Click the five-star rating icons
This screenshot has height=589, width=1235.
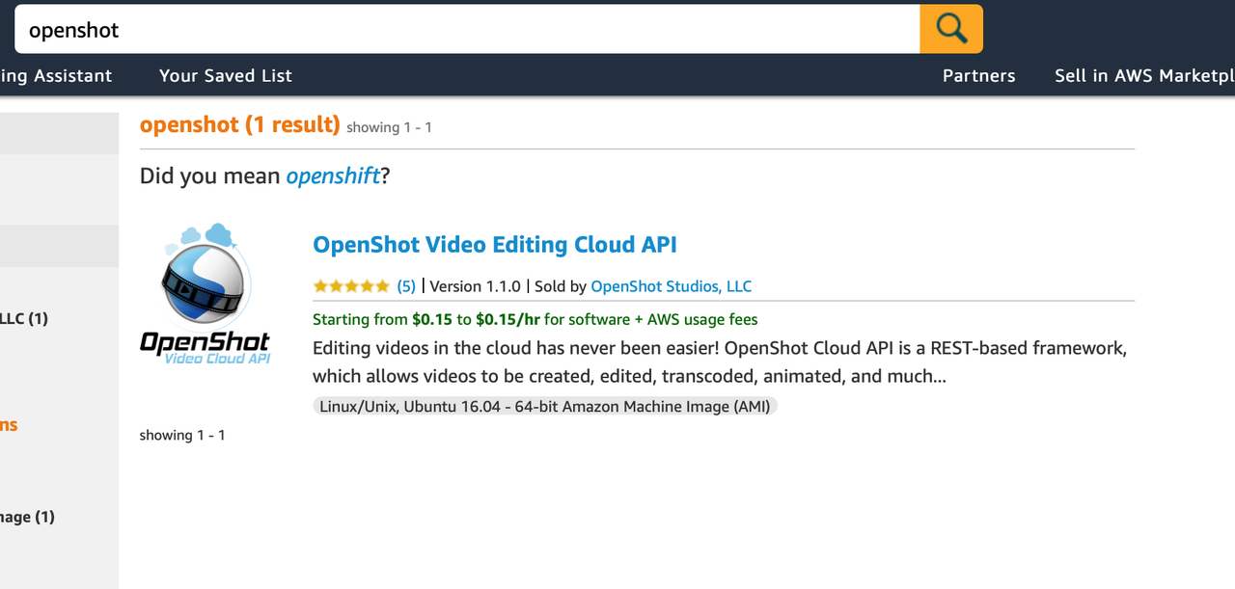pyautogui.click(x=351, y=286)
